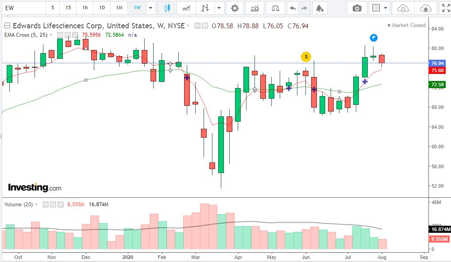Image resolution: width=451 pixels, height=262 pixels.
Task: Select the line chart style
Action: 186,8
